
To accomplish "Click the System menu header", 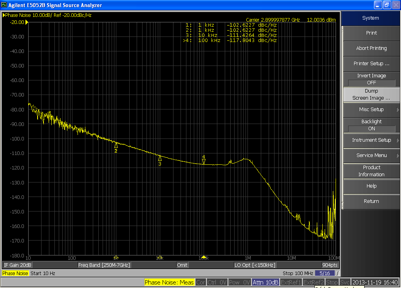I will (370, 18).
